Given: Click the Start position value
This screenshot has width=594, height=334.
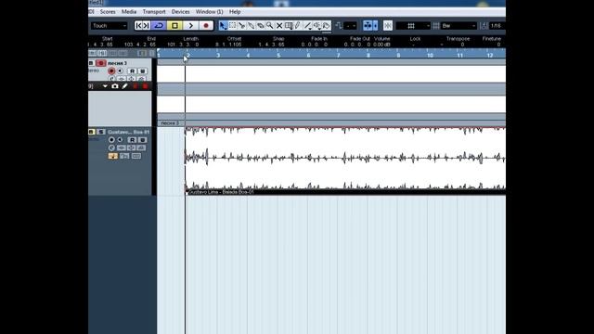Looking at the screenshot, I should tap(101, 45).
